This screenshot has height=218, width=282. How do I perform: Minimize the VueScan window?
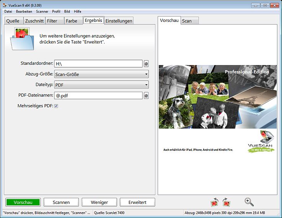coord(256,5)
